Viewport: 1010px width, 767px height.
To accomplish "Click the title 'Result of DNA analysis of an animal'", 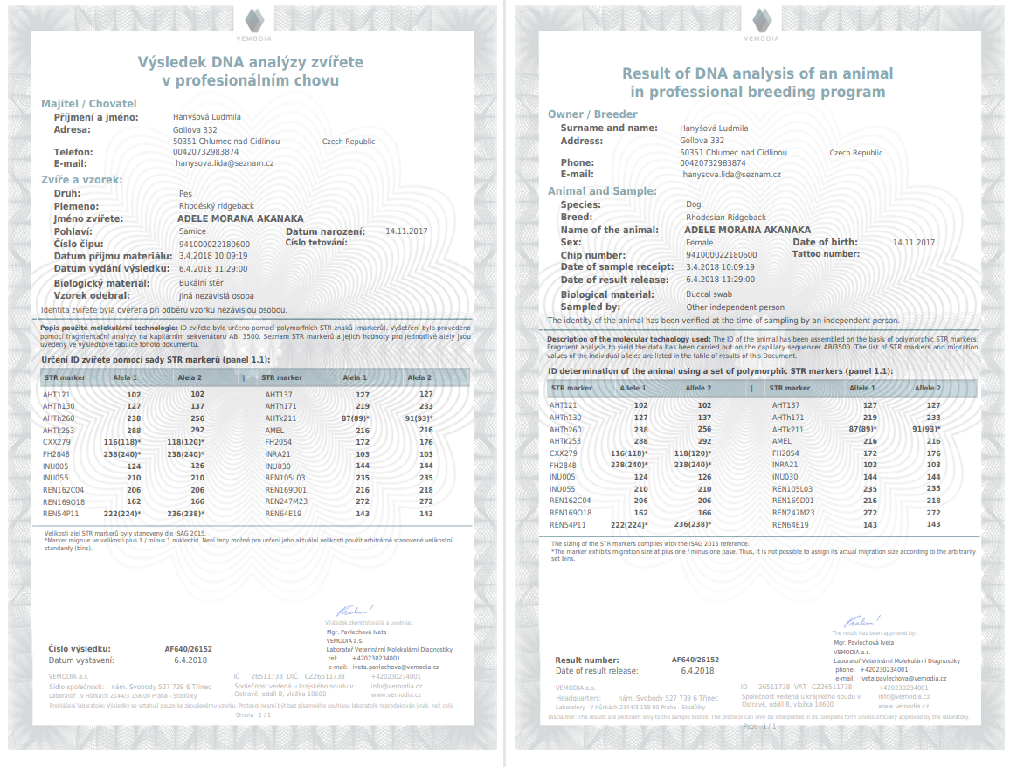I will (757, 73).
